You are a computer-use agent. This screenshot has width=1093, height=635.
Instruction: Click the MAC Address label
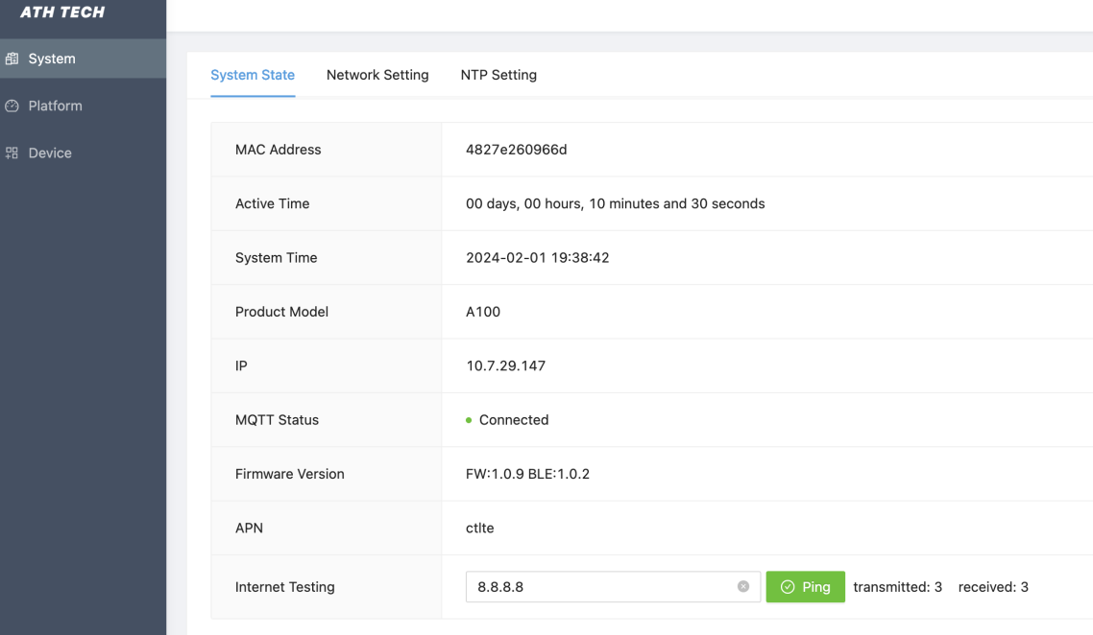point(278,150)
